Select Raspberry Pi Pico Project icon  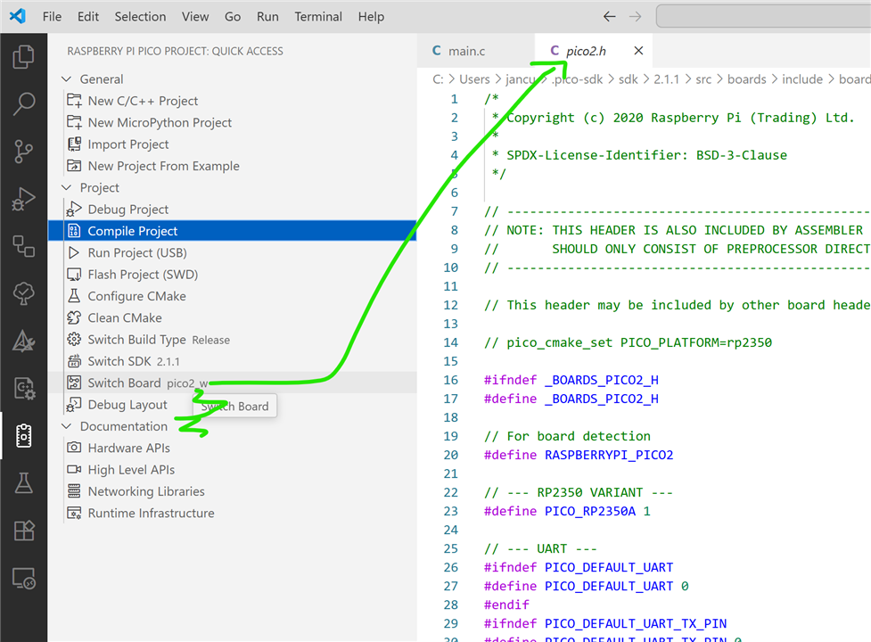tap(23, 436)
